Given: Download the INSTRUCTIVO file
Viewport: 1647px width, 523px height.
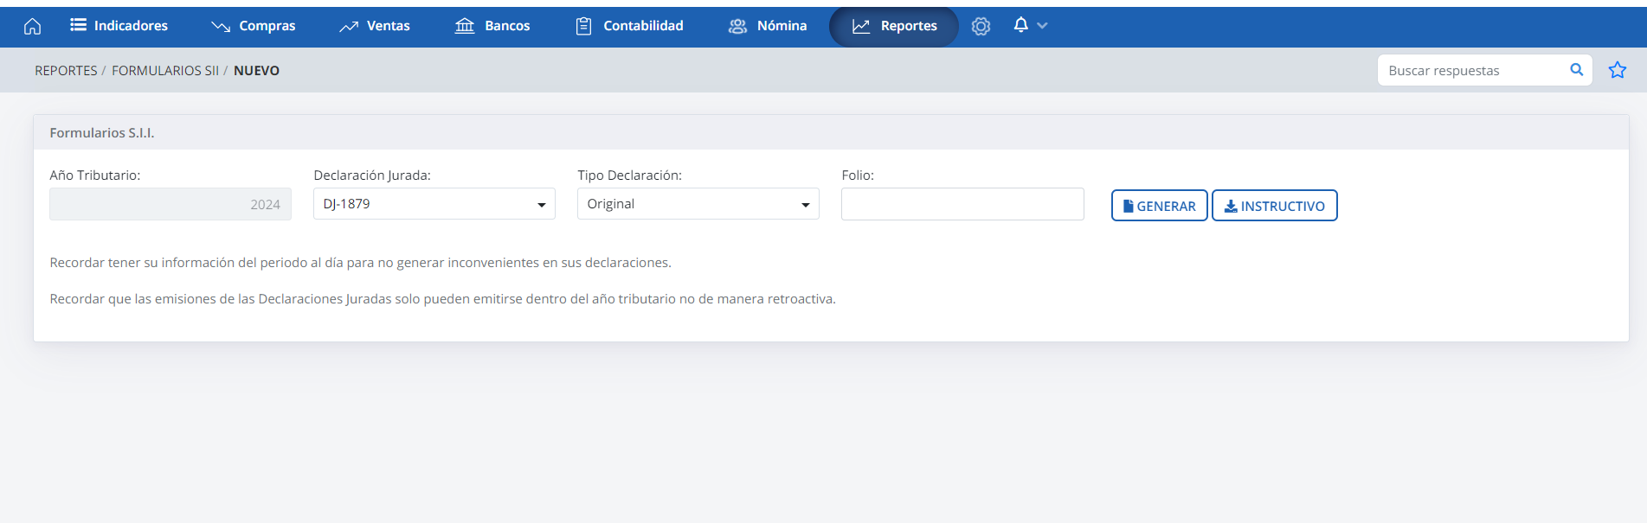Looking at the screenshot, I should pyautogui.click(x=1274, y=206).
